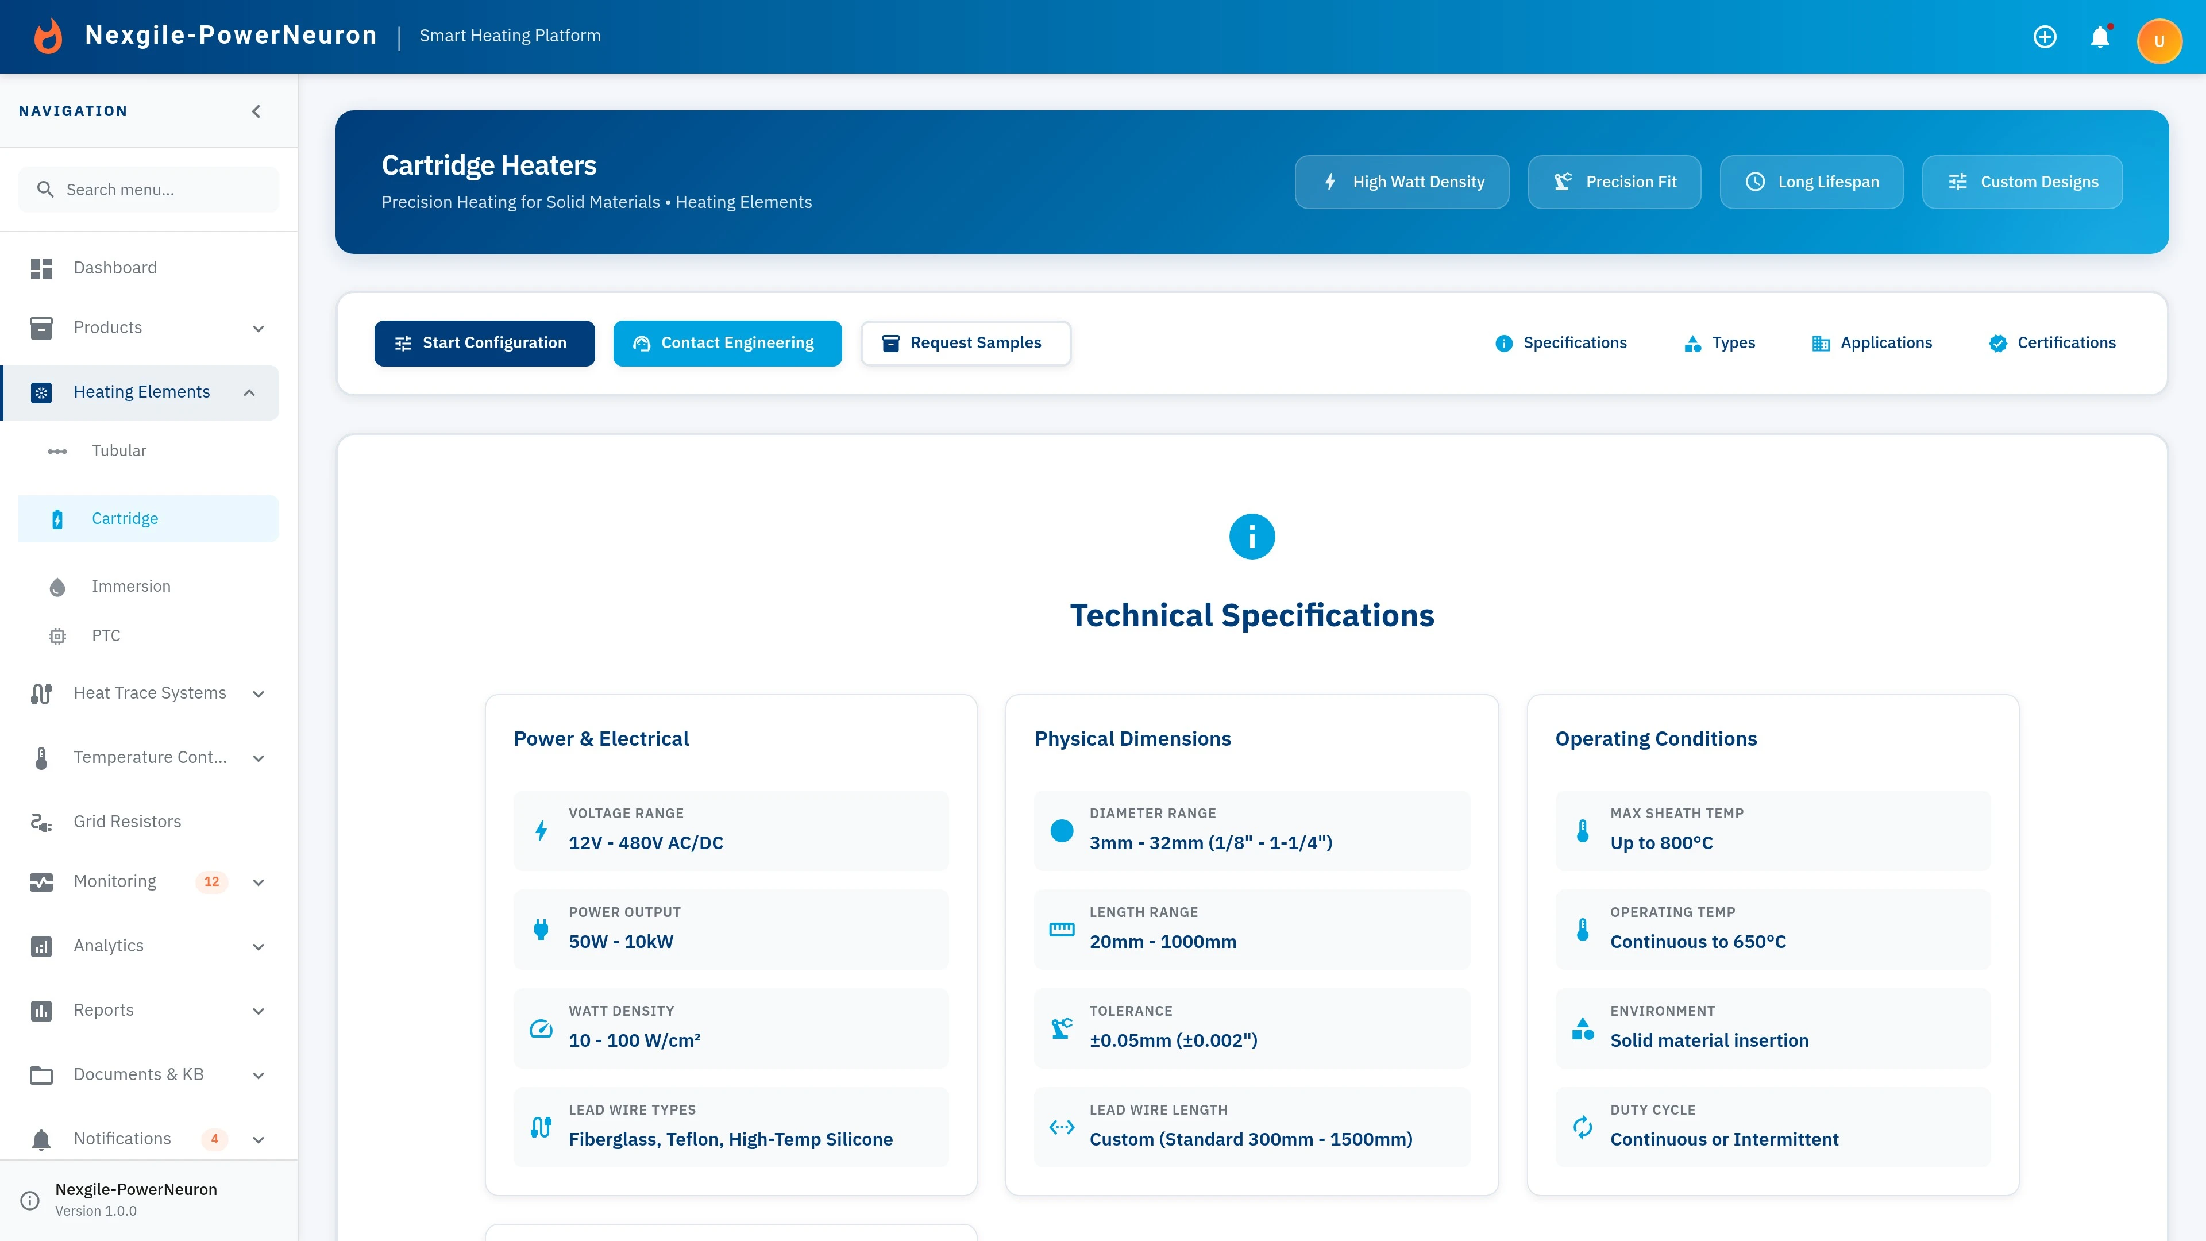
Task: Open the Monitoring item showing 12 alerts
Action: 115,881
